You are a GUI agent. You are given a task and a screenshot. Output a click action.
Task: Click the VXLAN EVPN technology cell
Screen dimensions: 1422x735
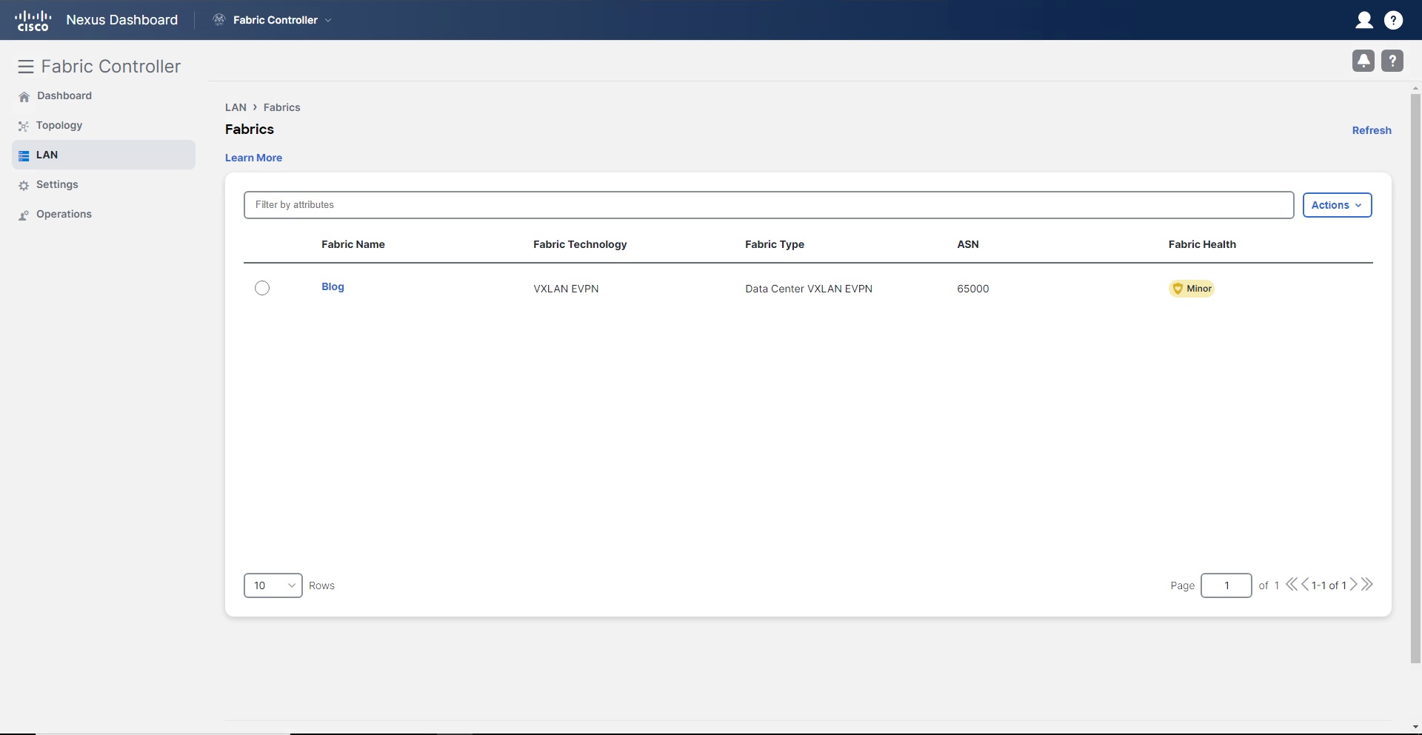coord(566,289)
